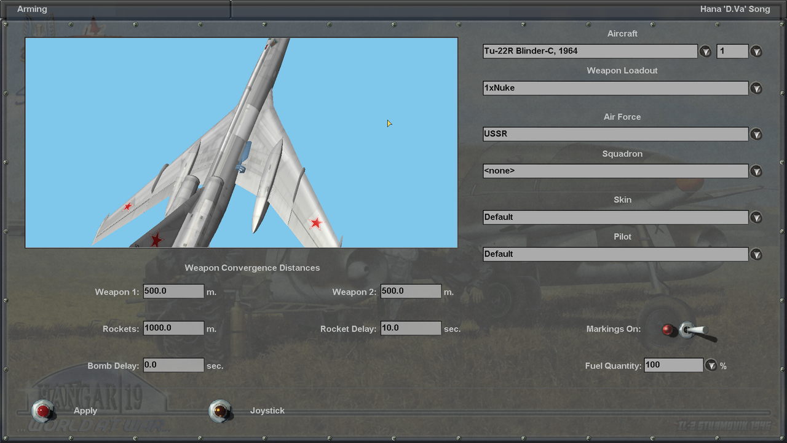Viewport: 787px width, 443px height.
Task: Expand the Pilot dropdown arrow
Action: click(756, 254)
